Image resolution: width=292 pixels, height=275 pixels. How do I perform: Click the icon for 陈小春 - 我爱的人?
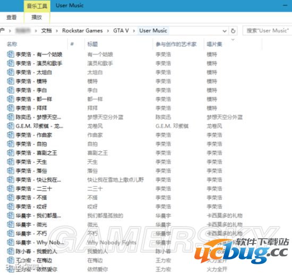pyautogui.click(x=11, y=251)
